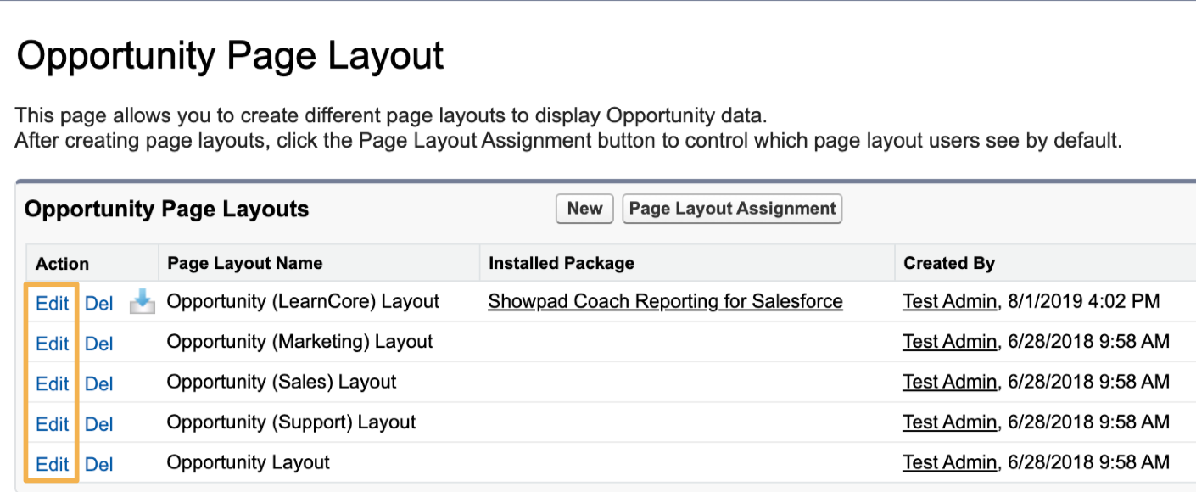
Task: Edit the Opportunity (Sales) Layout
Action: coord(52,383)
